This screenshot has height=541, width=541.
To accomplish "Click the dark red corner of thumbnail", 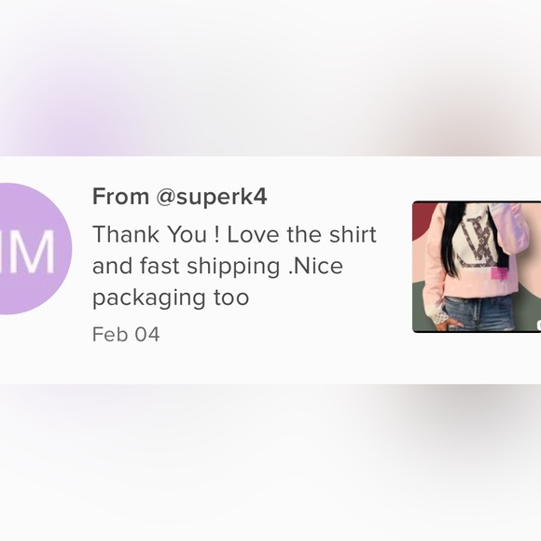I will point(423,219).
